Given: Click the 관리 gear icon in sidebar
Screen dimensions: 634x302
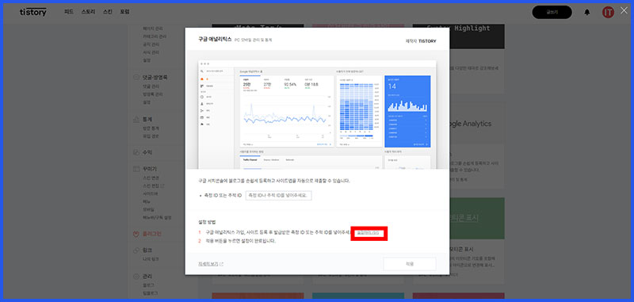Looking at the screenshot, I should (136, 277).
